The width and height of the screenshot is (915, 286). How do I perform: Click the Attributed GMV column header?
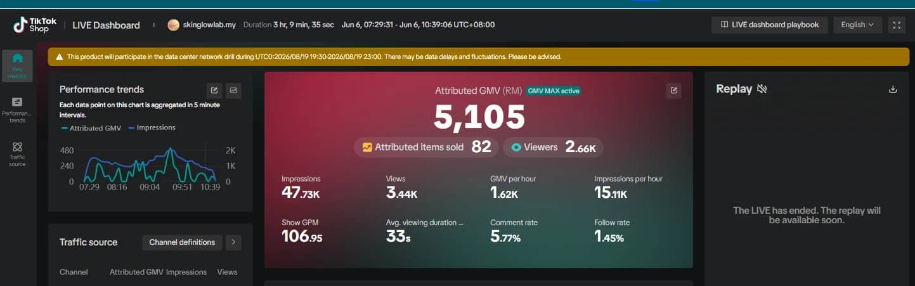136,272
